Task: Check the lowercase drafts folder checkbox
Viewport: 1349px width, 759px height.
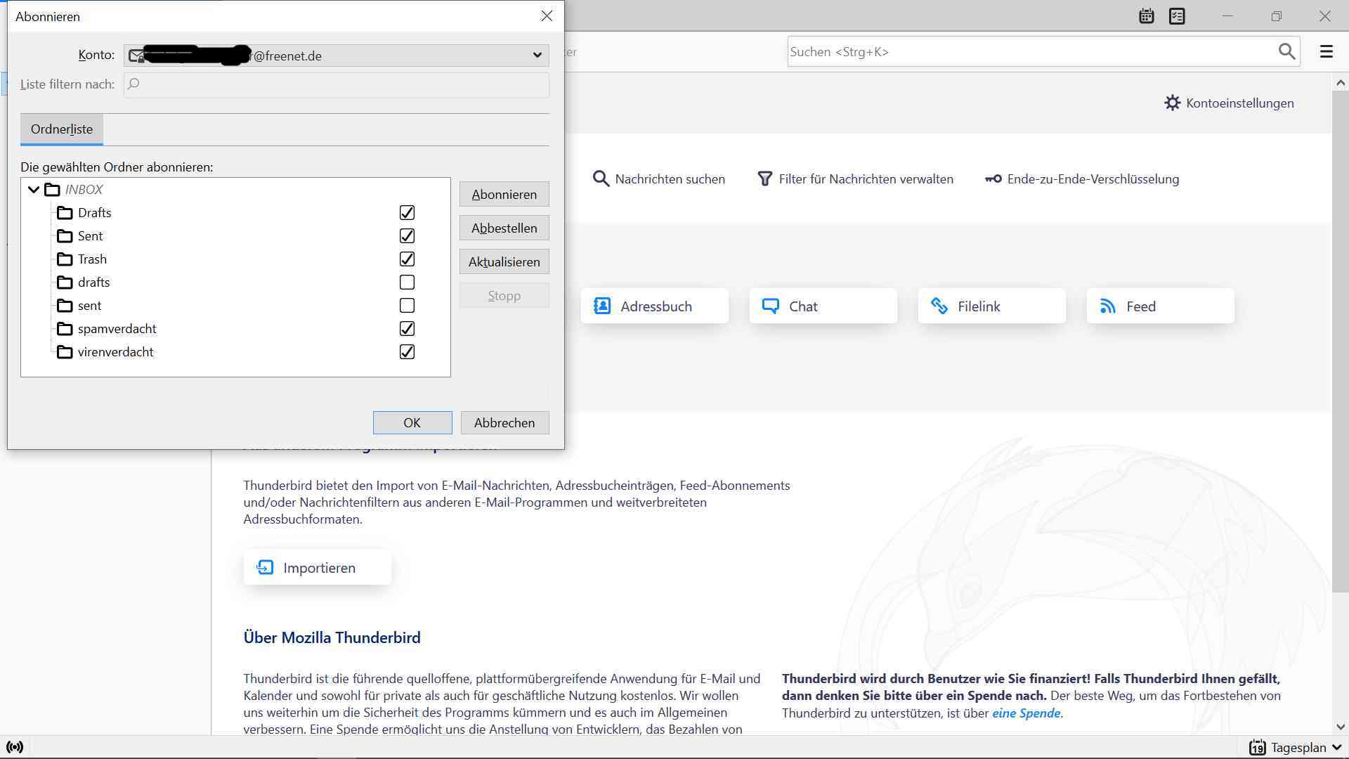Action: point(407,283)
